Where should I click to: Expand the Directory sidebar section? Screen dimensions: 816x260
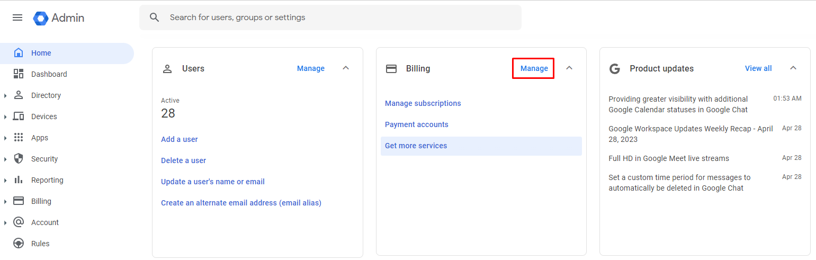click(5, 96)
